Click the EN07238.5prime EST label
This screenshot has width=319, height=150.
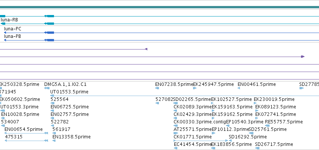[x=174, y=84]
